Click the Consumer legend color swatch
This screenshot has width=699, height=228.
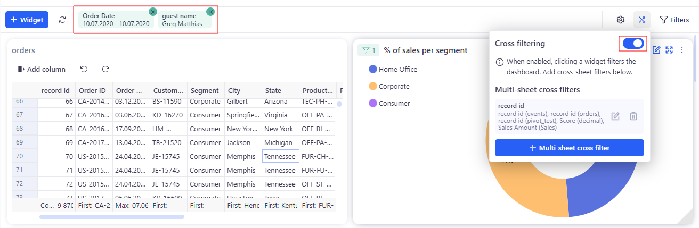373,103
